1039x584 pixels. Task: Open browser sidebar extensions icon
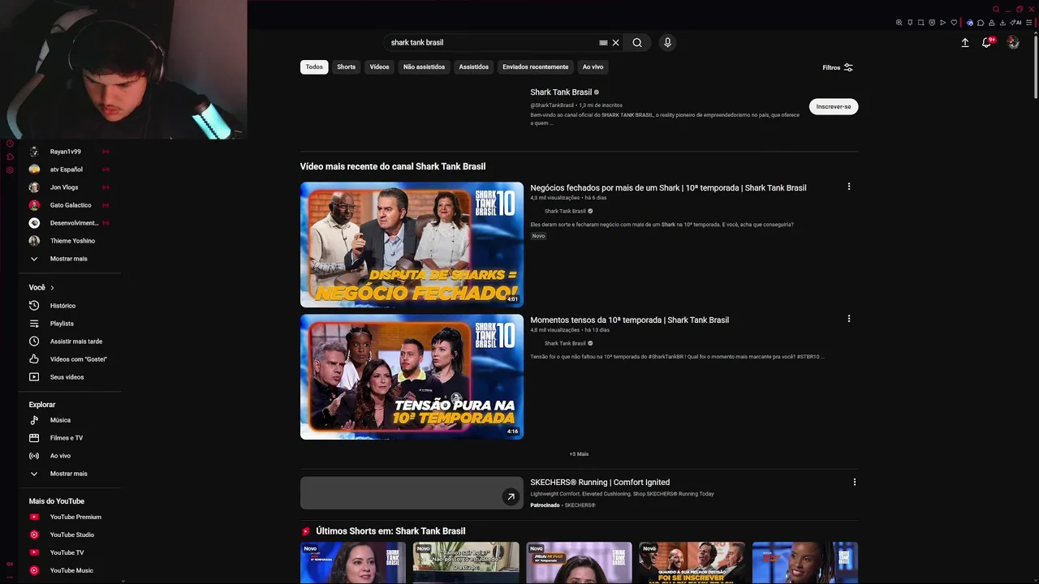pyautogui.click(x=10, y=157)
